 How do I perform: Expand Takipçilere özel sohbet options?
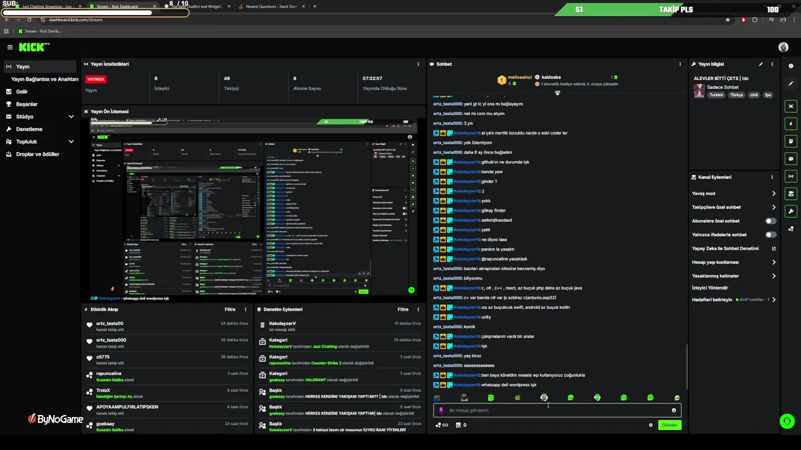click(x=774, y=207)
